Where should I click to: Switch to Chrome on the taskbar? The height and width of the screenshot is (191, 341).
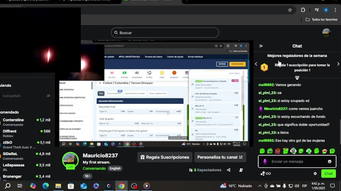pyautogui.click(x=121, y=186)
